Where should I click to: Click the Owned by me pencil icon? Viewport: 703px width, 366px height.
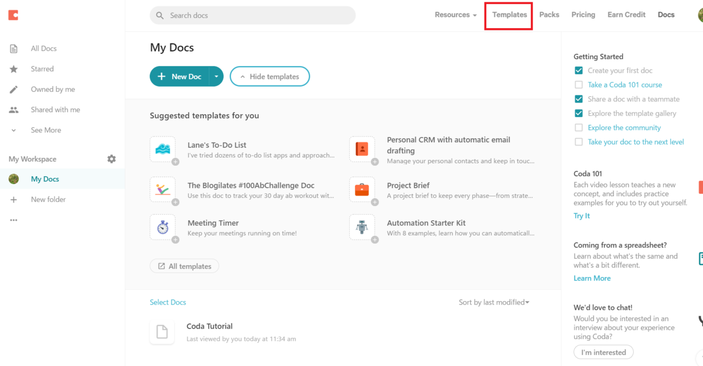[13, 90]
